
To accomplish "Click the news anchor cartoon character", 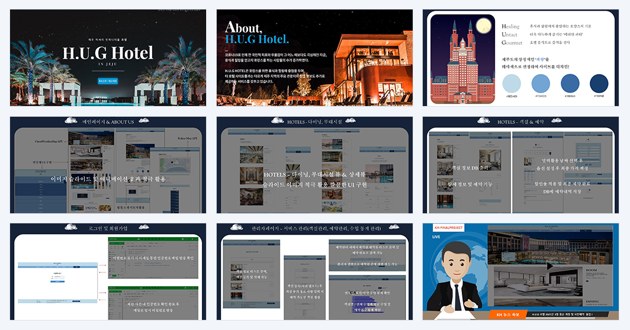I will click(455, 278).
